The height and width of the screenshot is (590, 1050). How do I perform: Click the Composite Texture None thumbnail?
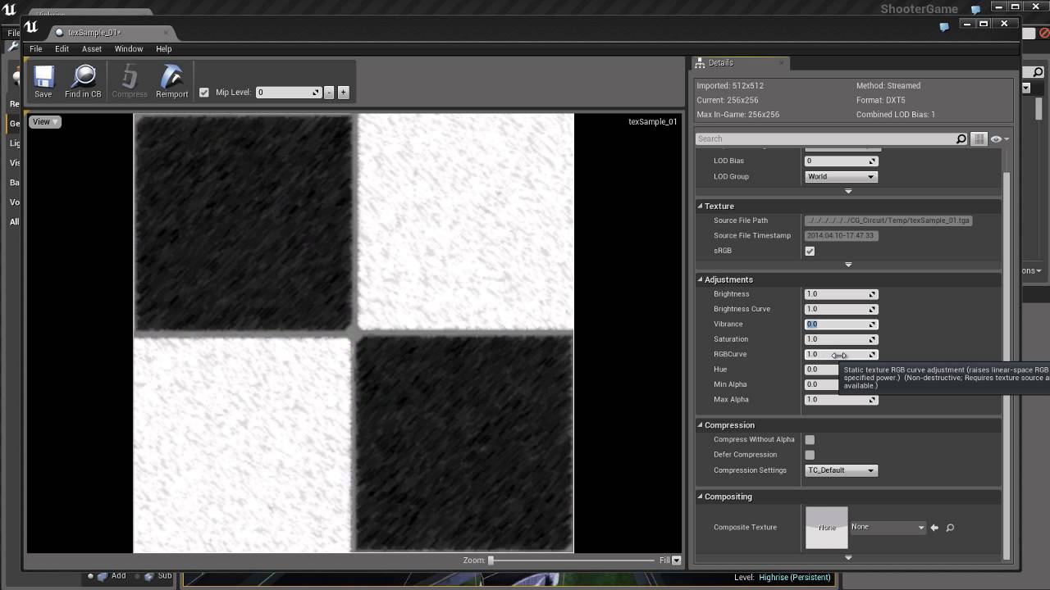tap(826, 528)
